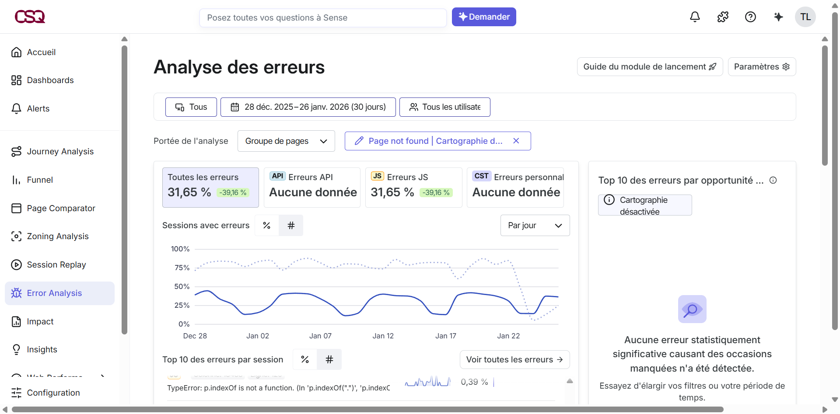Select the Erreurs JS tab
Image resolution: width=840 pixels, height=414 pixels.
point(413,187)
